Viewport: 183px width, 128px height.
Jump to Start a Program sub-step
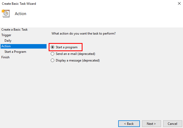click(15, 52)
